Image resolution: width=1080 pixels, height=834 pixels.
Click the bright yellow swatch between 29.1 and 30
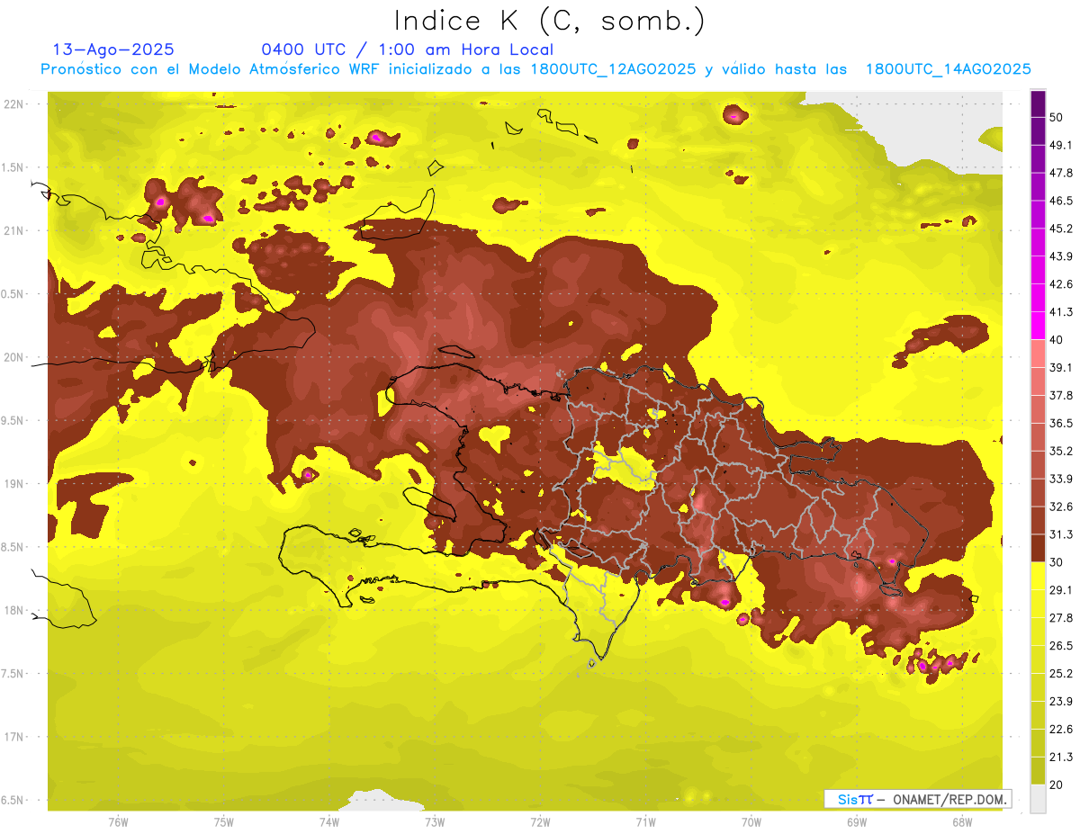pos(1038,576)
